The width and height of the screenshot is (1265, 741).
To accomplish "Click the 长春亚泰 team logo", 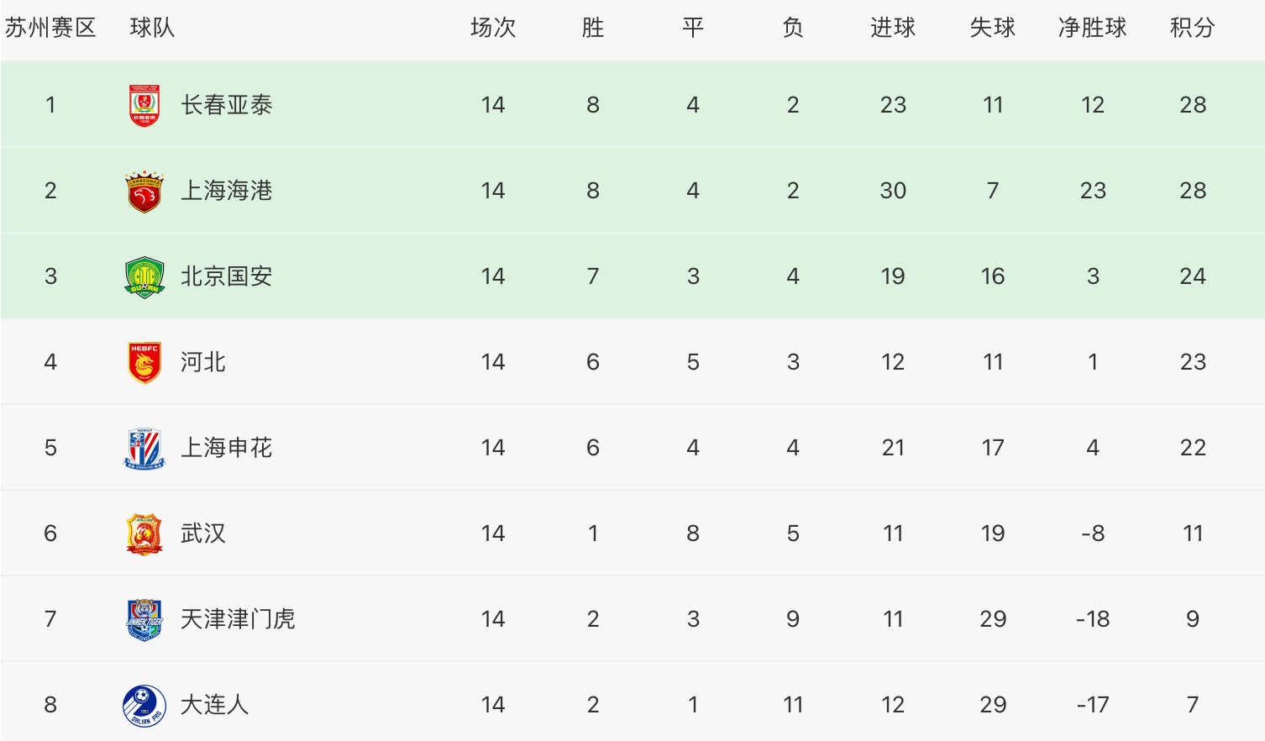I will [144, 105].
